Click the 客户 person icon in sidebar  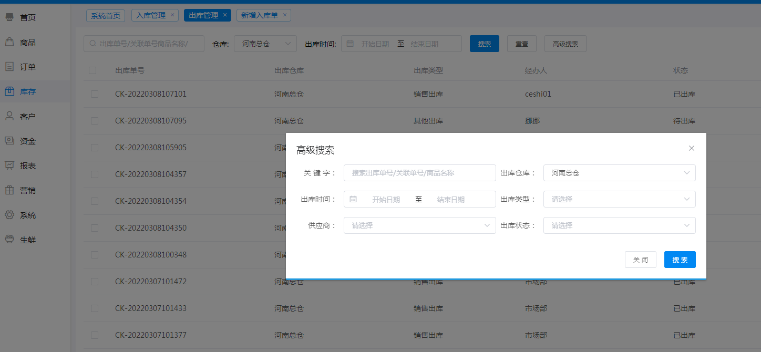(x=9, y=116)
